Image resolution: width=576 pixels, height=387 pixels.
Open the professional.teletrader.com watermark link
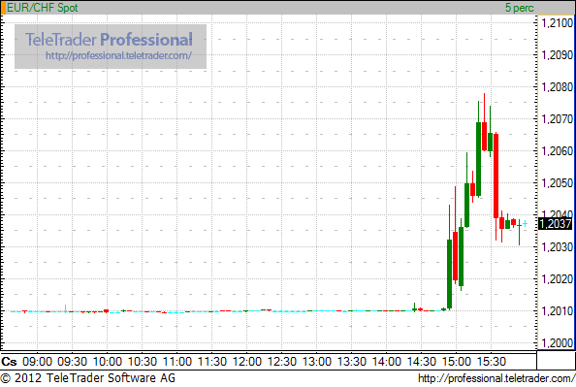[118, 56]
